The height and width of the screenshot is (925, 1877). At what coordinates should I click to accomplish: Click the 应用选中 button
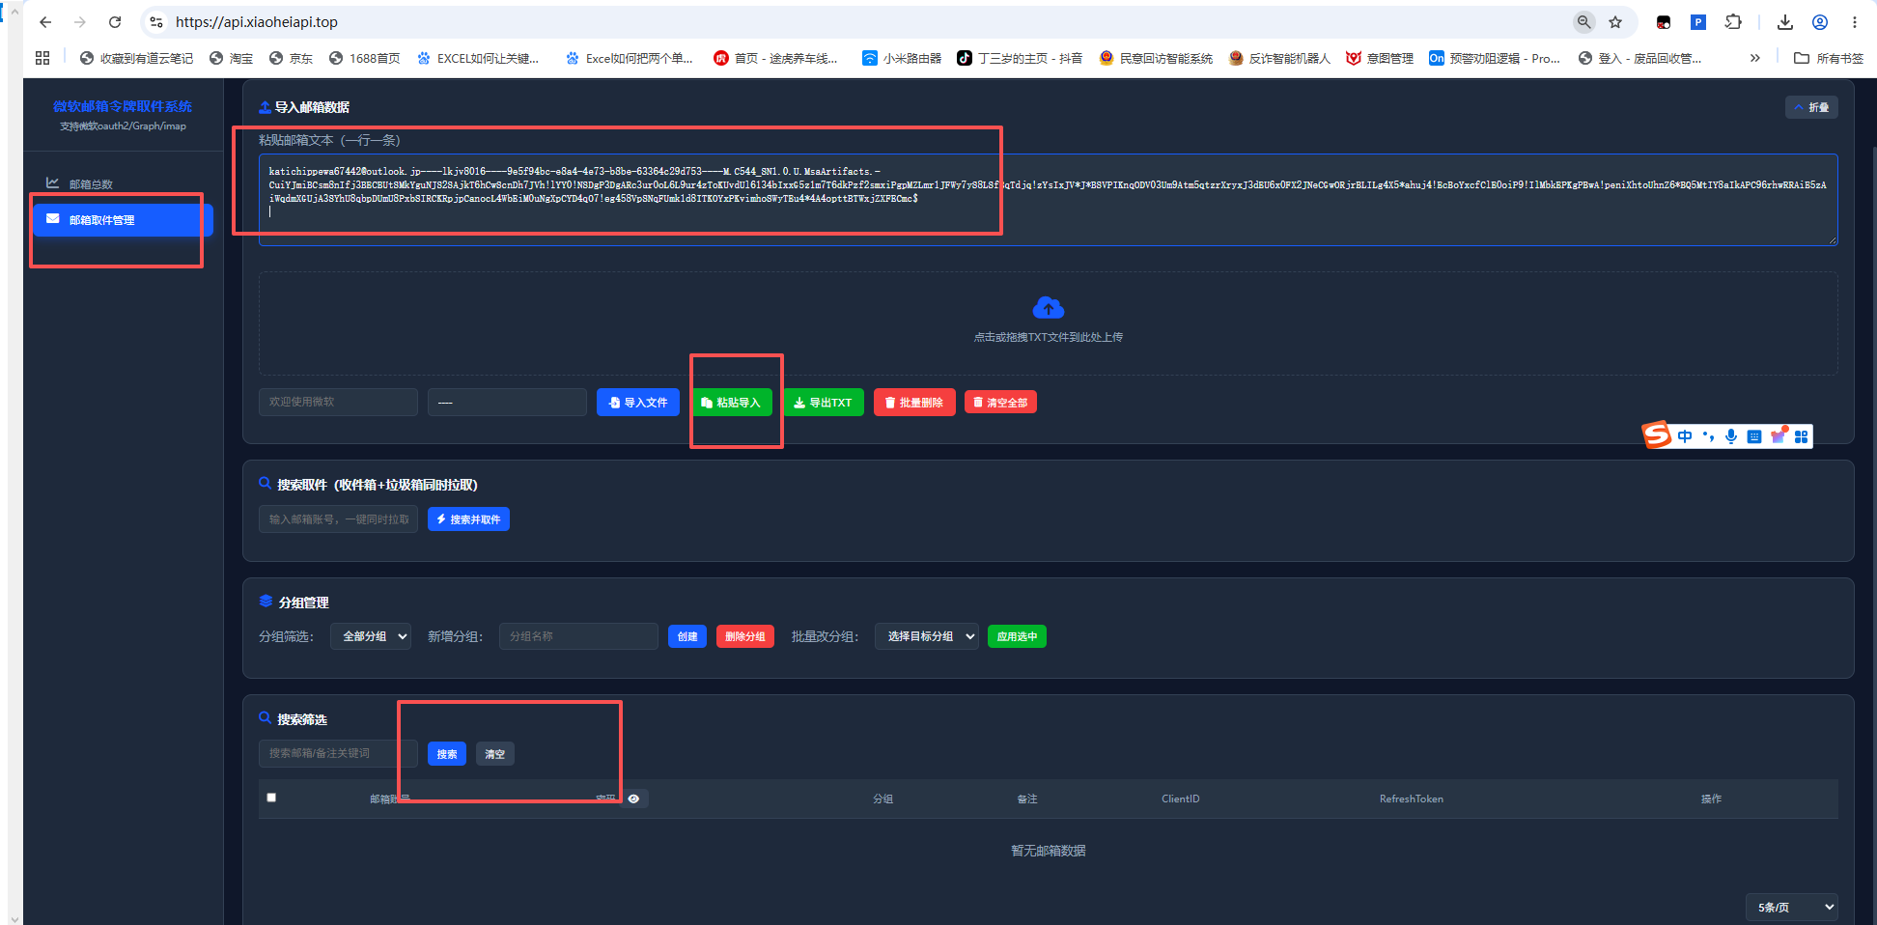coord(1017,636)
